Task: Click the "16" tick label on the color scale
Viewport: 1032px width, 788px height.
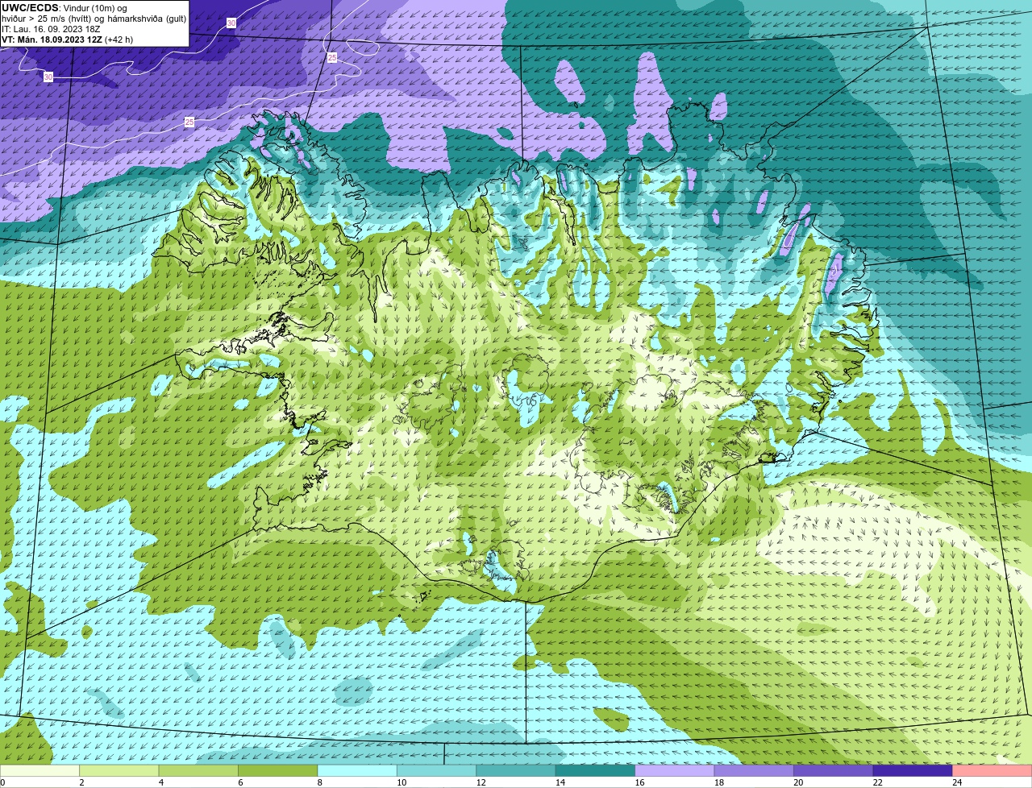Action: (x=640, y=782)
